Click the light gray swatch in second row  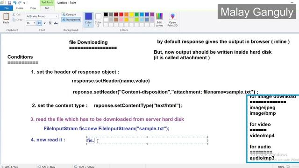tap(111, 20)
